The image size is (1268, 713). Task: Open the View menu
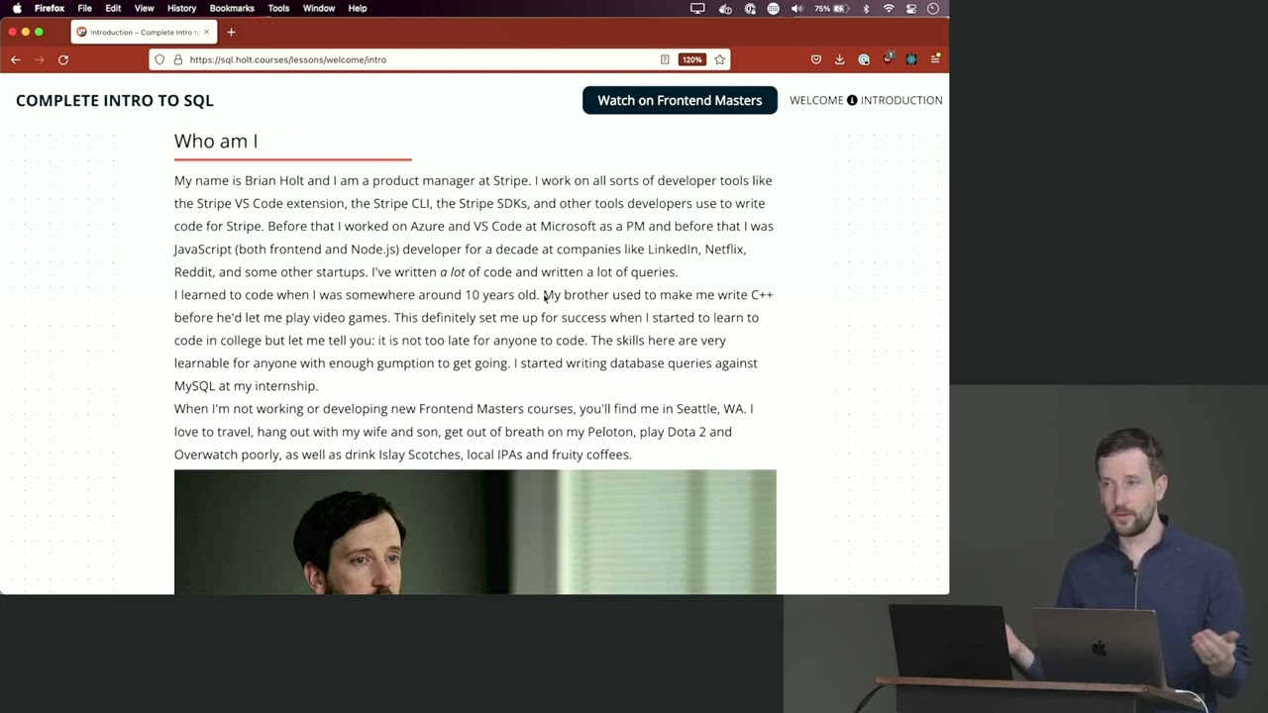click(x=144, y=8)
